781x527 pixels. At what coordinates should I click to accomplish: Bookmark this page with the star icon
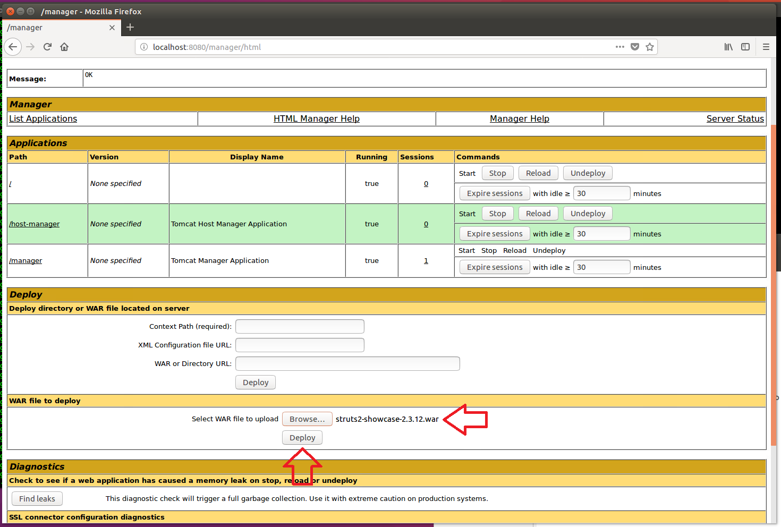coord(649,47)
